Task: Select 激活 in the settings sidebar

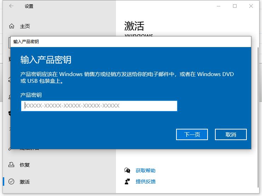Action: 24,181
